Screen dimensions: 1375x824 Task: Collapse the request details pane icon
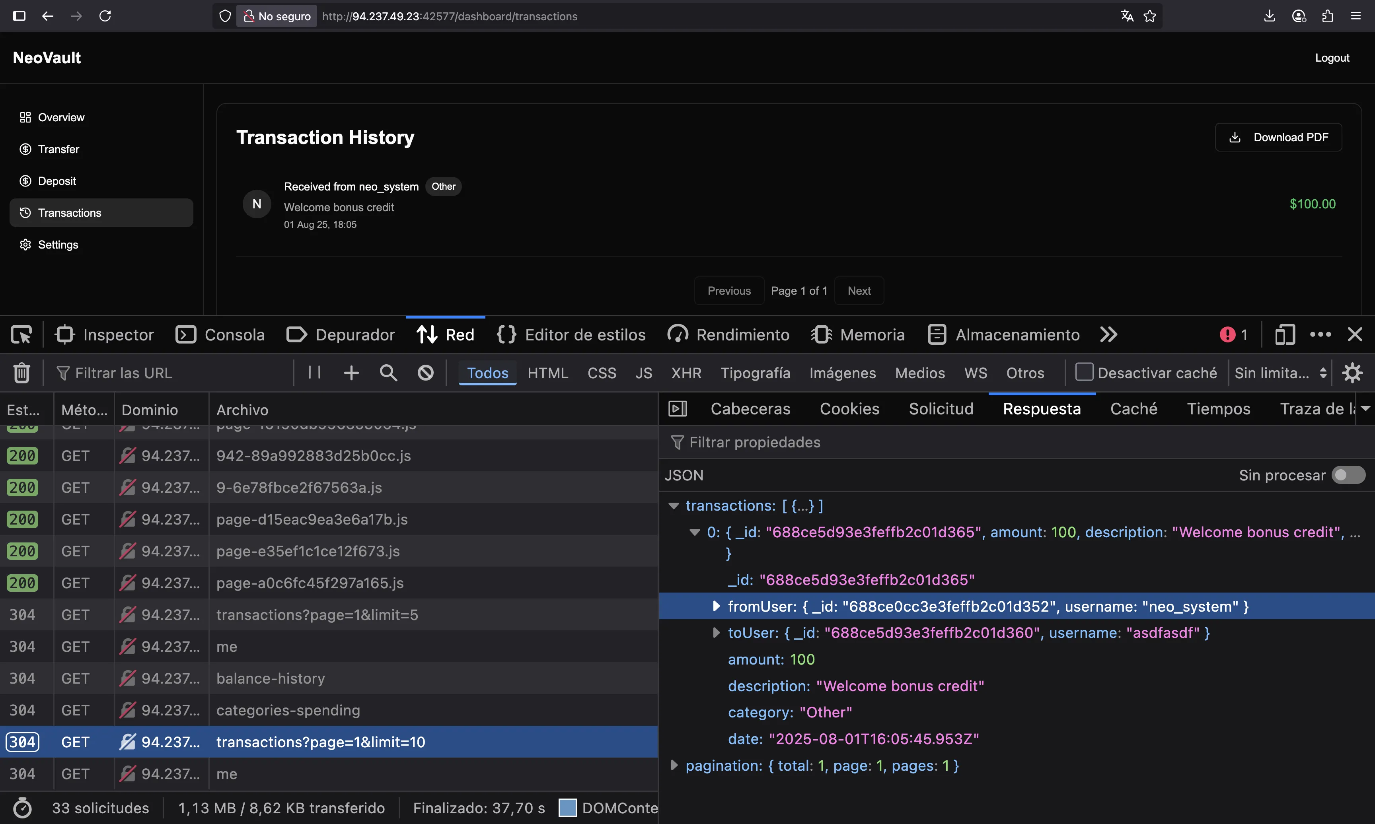coord(678,409)
